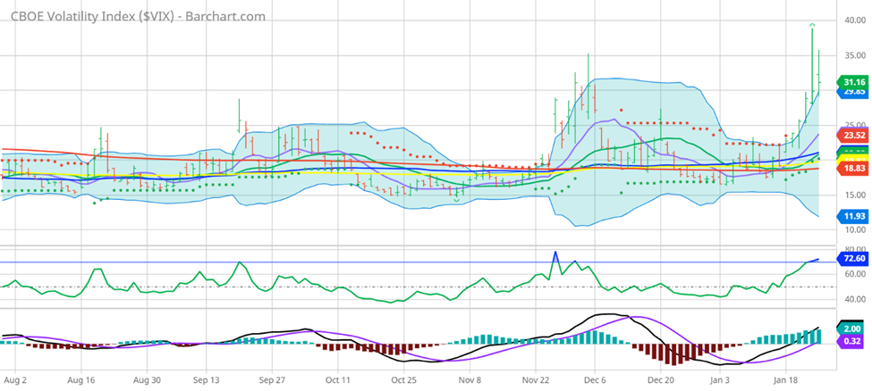Click the period-high caret marker above the January spike
Viewport: 872px width, 391px height.
pyautogui.click(x=812, y=25)
